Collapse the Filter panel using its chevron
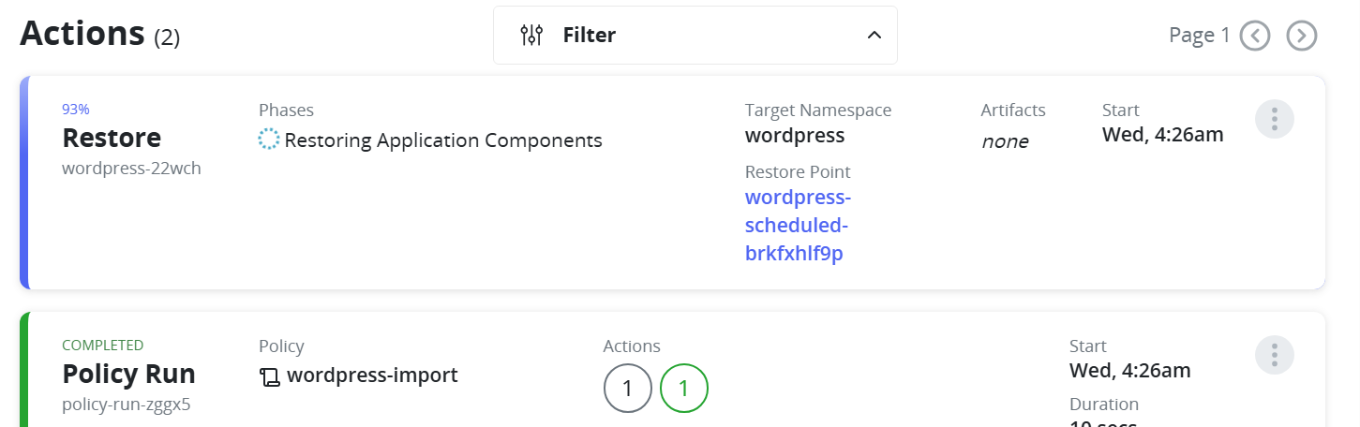The width and height of the screenshot is (1360, 427). 874,36
